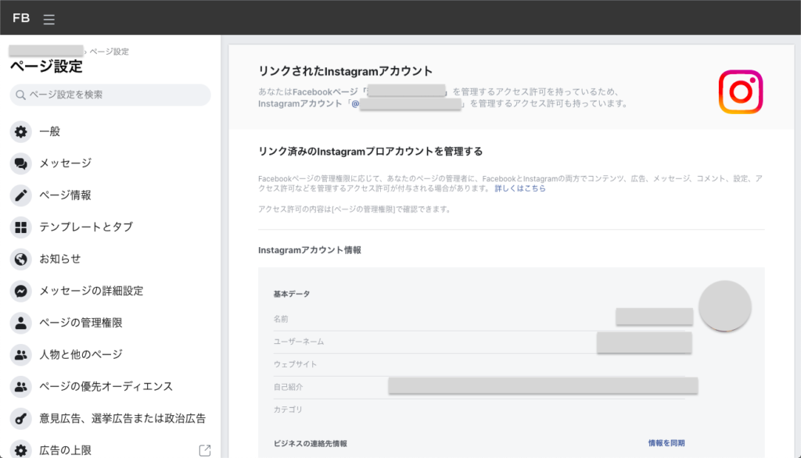Click the Instagram profile picture thumbnail
801x458 pixels.
click(724, 306)
